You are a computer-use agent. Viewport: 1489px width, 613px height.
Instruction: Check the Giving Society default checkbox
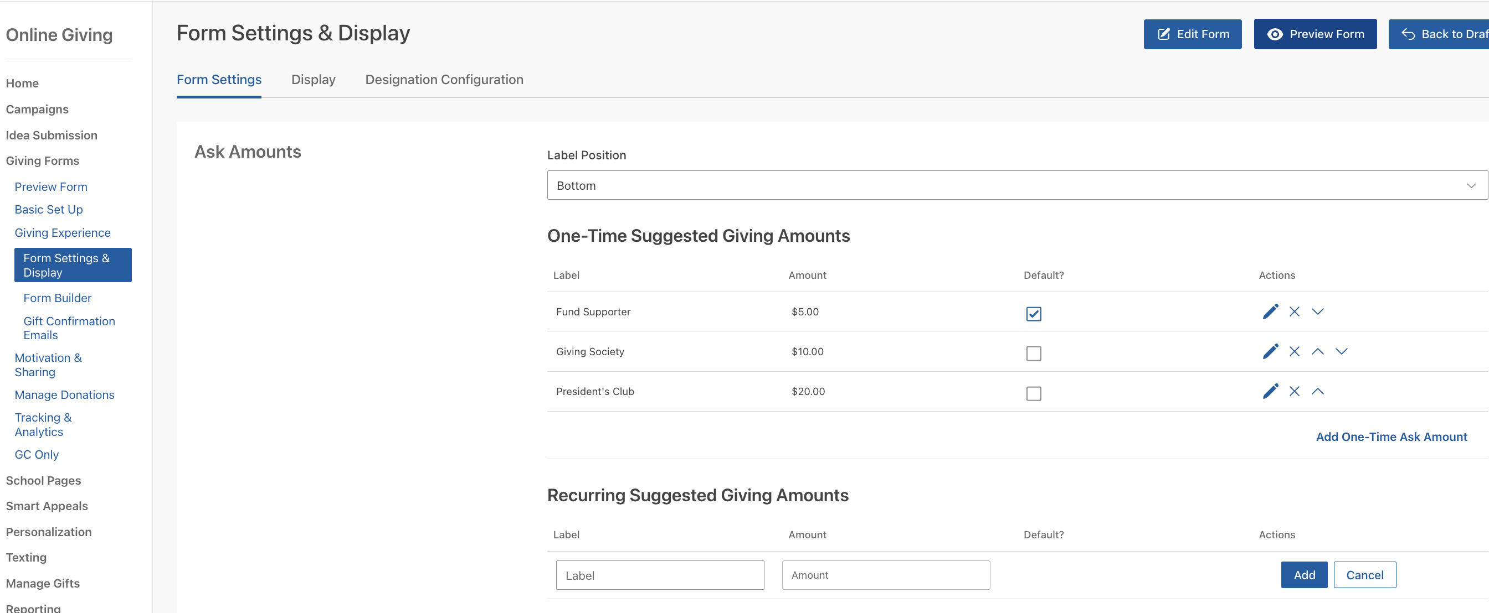[1034, 354]
